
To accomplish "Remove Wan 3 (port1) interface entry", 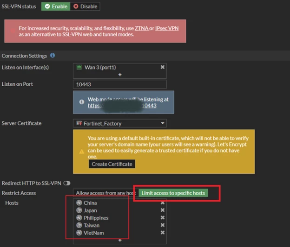I will pos(162,67).
